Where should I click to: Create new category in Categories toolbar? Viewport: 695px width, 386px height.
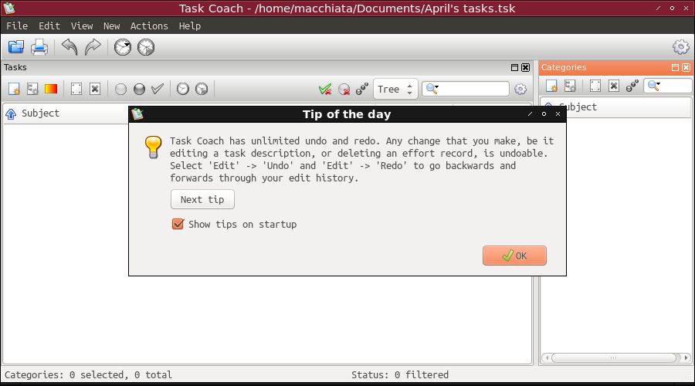pyautogui.click(x=551, y=86)
